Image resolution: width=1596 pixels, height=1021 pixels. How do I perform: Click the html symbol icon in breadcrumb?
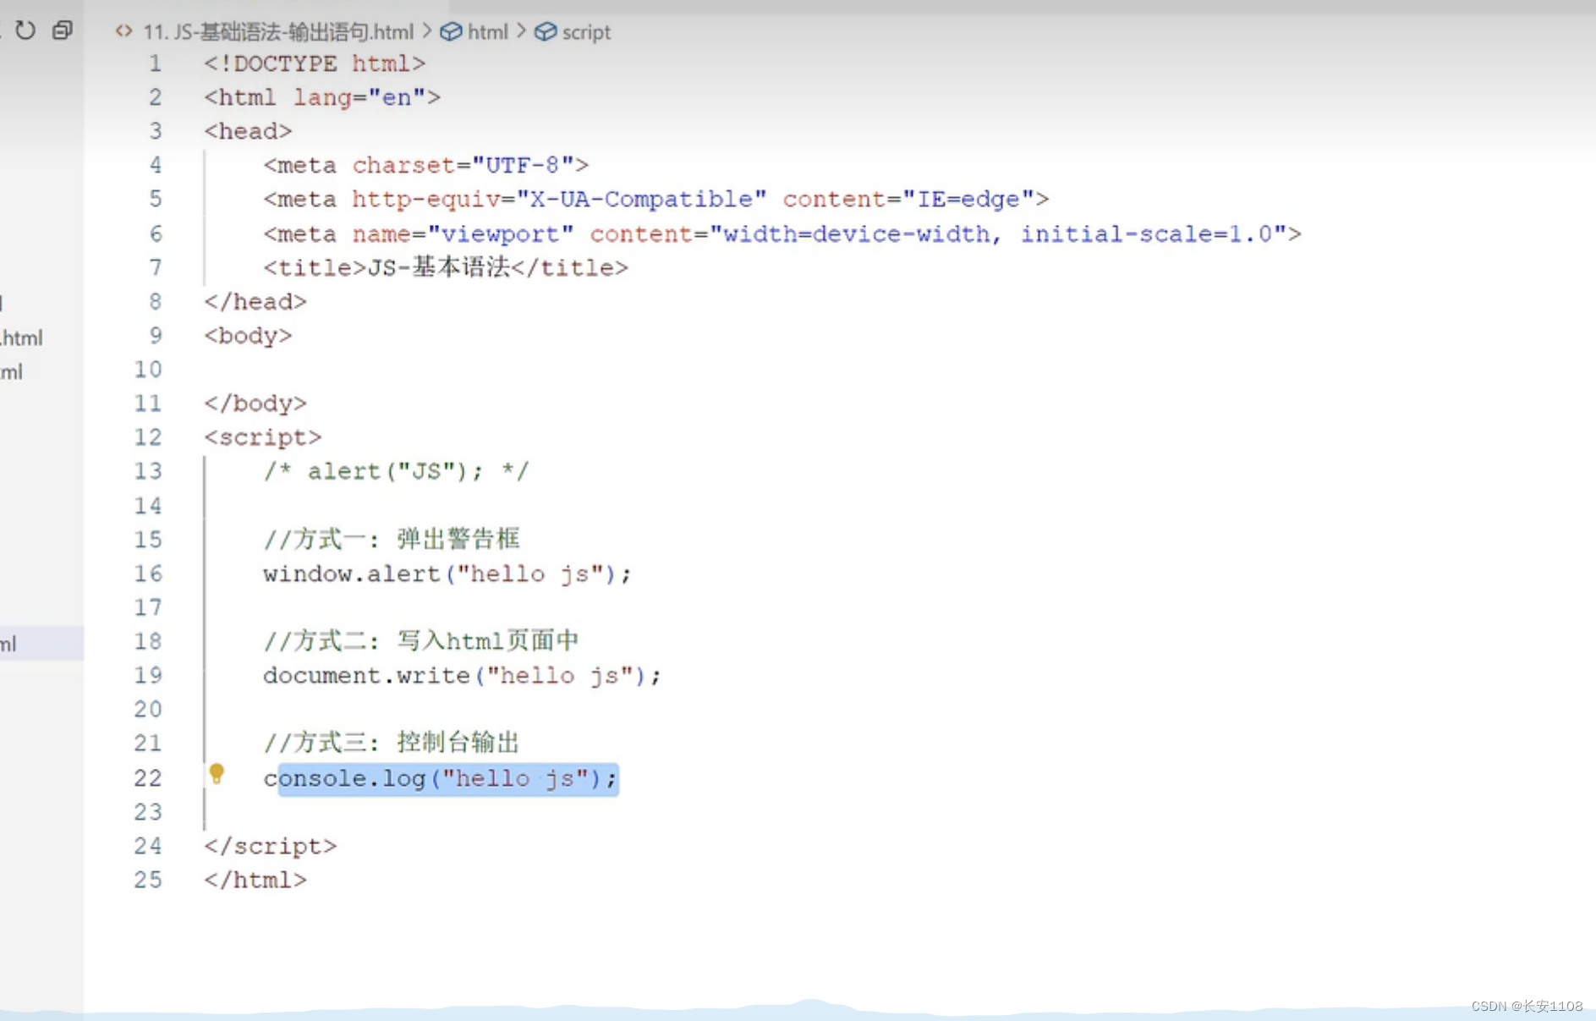(451, 31)
